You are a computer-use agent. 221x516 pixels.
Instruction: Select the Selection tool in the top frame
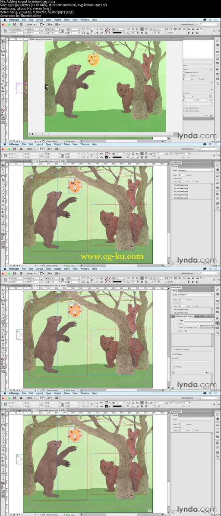tap(3, 42)
